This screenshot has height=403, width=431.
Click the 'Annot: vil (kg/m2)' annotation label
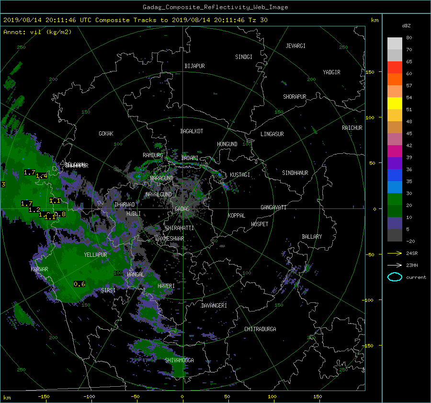tap(37, 32)
